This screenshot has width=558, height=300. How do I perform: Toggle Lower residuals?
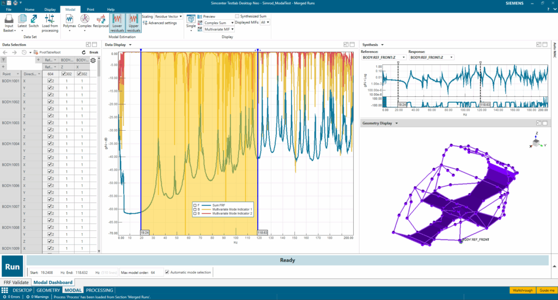click(x=117, y=23)
